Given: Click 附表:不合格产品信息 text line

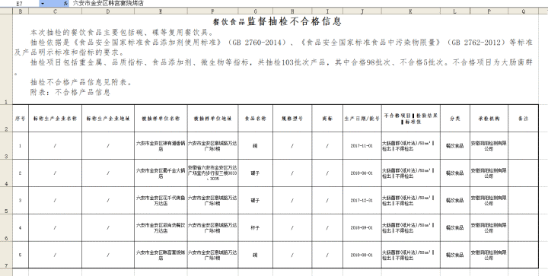Looking at the screenshot, I should (70, 93).
